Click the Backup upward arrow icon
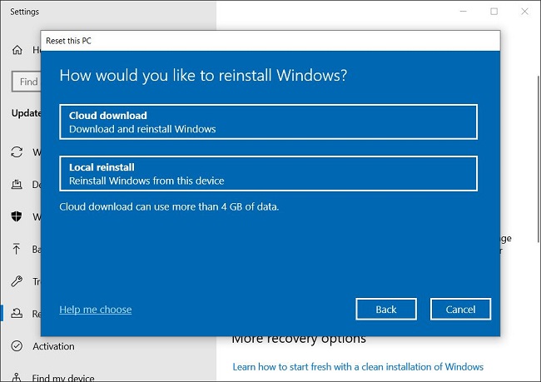The height and width of the screenshot is (382, 541). 16,249
